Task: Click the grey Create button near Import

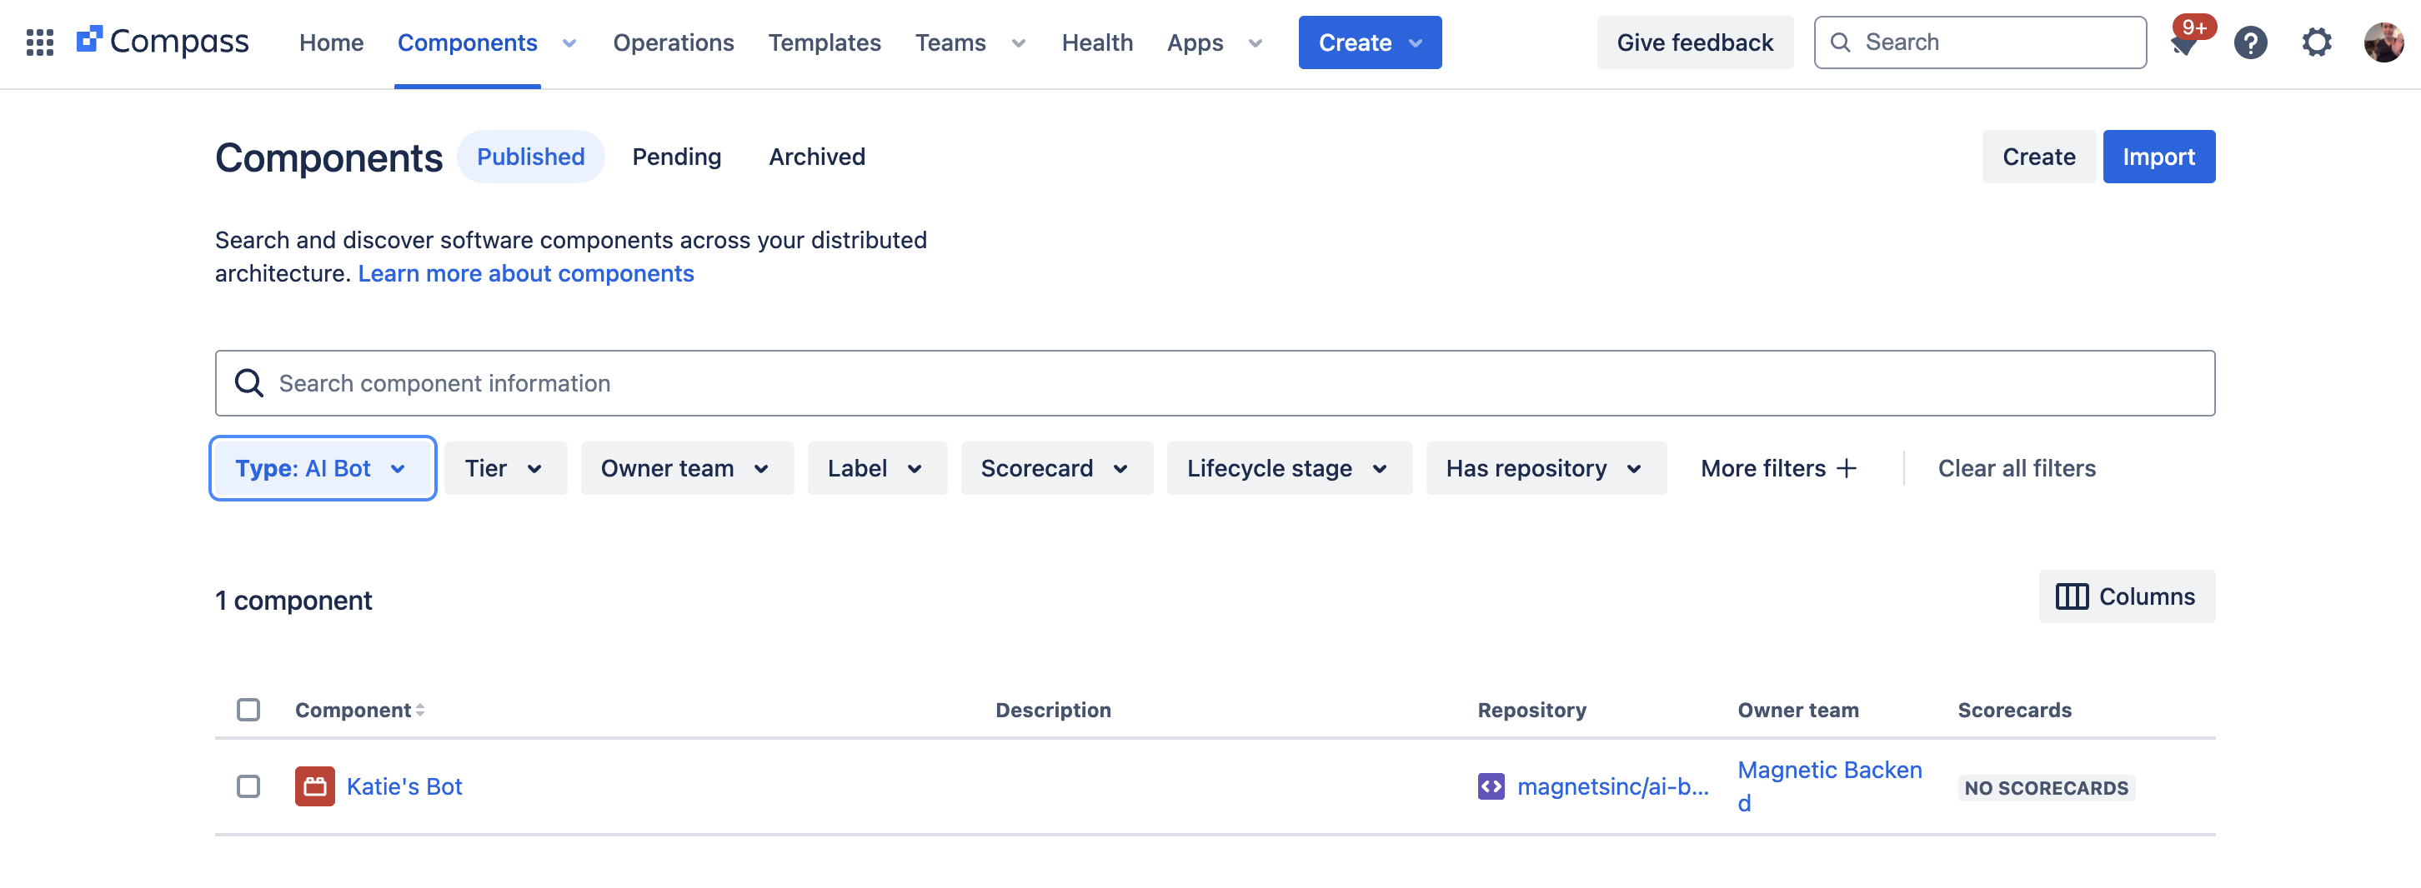Action: [2038, 156]
